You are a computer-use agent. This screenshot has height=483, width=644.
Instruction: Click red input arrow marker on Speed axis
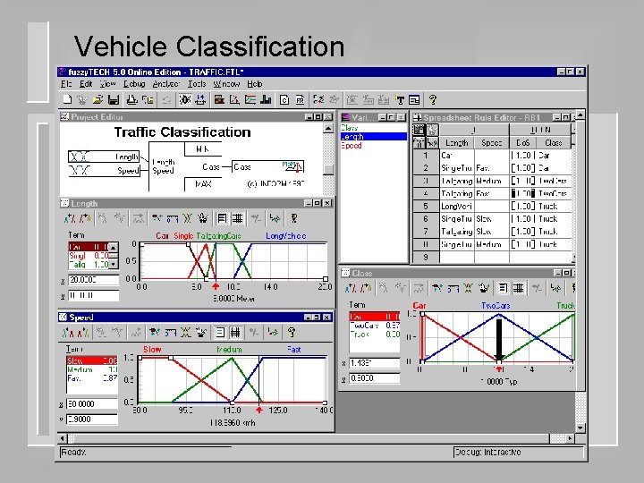258,410
